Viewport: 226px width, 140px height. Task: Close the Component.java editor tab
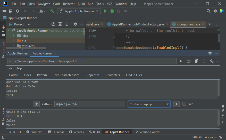coord(203,24)
